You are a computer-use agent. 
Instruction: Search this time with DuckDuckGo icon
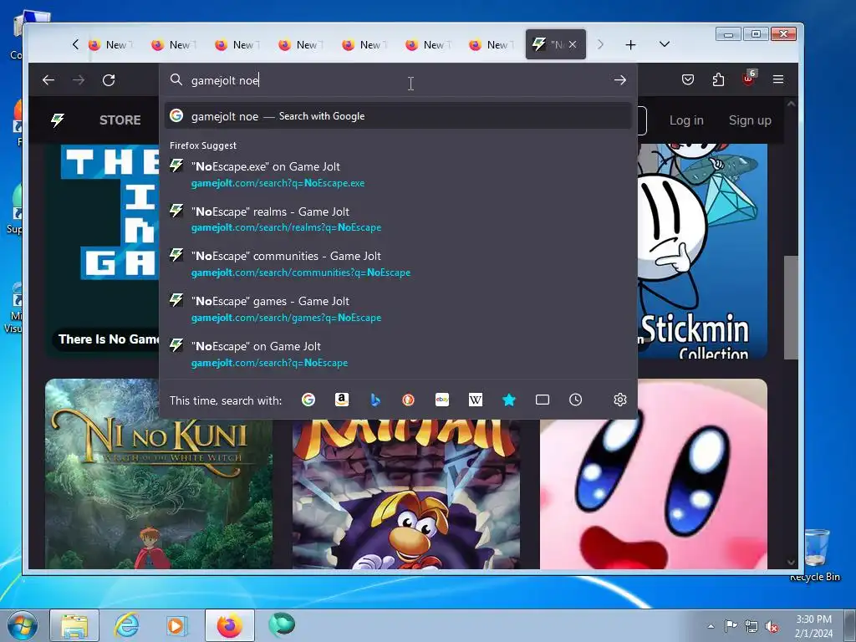point(408,400)
